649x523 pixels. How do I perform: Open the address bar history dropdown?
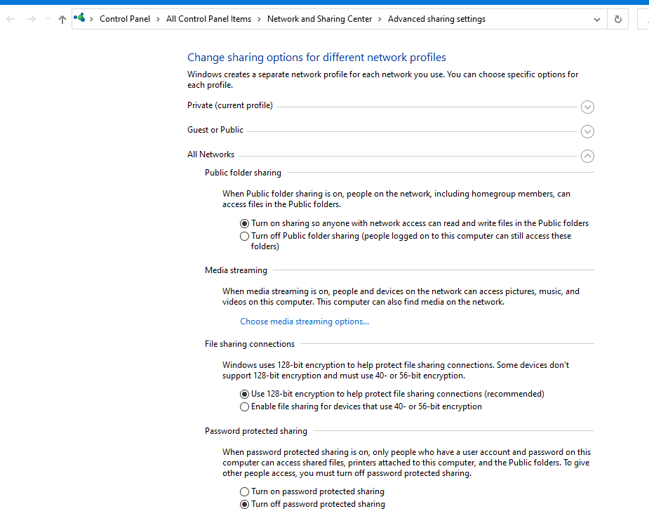pos(597,20)
